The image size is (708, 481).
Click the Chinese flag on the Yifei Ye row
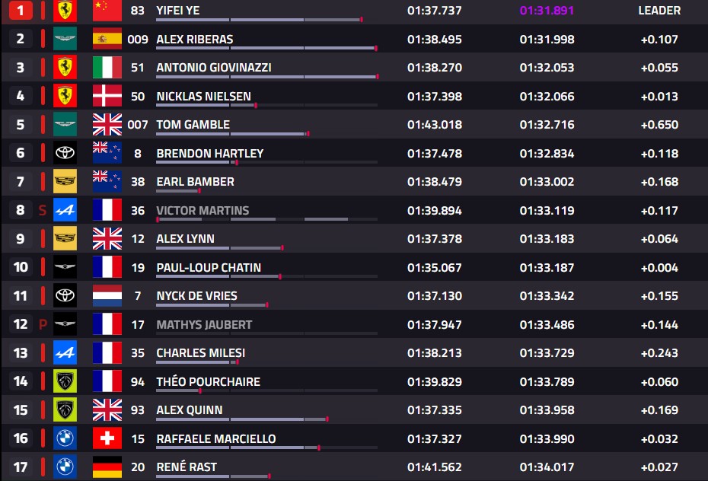(107, 11)
